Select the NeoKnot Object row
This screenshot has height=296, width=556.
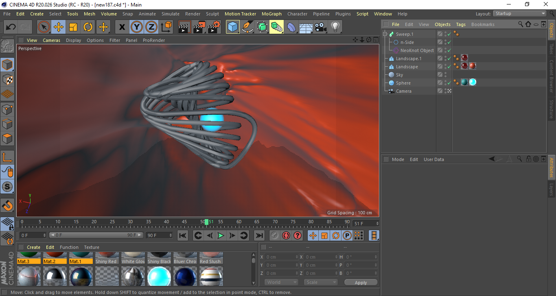(x=417, y=50)
